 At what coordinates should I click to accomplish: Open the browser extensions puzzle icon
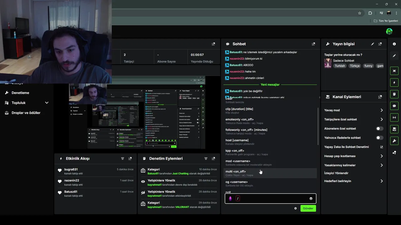(x=370, y=13)
